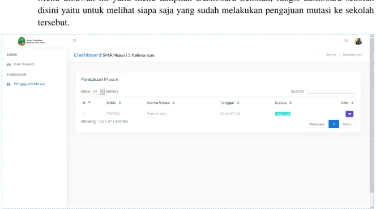Go to Next page
This screenshot has height=209, width=376.
point(347,124)
